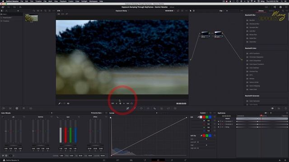Open the Qualifier eyedropper palette
Screen dimensions: 289x162
click(135, 108)
